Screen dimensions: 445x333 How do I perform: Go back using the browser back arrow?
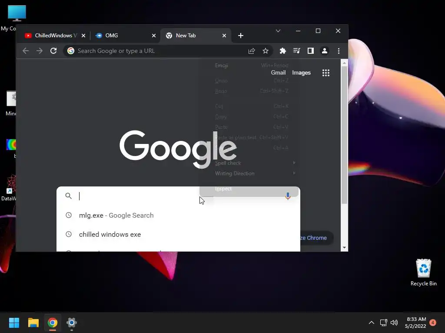tap(26, 51)
